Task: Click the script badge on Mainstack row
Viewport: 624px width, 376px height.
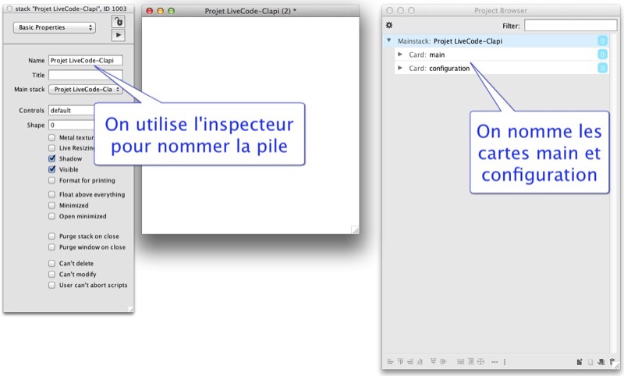Action: pyautogui.click(x=602, y=41)
